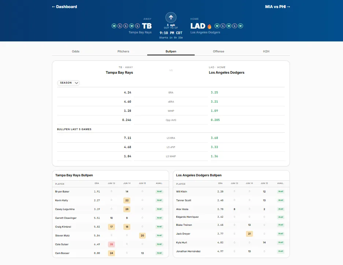
Task: Click Steven Matz's 20 pitch badge
Action: (x=142, y=235)
